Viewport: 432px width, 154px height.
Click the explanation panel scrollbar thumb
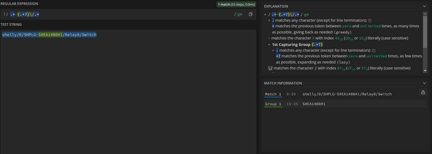click(x=425, y=32)
